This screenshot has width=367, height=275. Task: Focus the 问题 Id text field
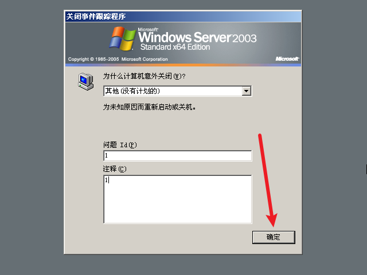177,155
